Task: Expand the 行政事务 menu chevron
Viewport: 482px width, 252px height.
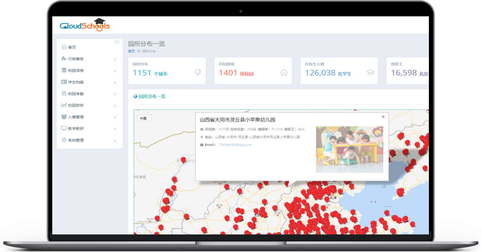Action: click(x=115, y=59)
